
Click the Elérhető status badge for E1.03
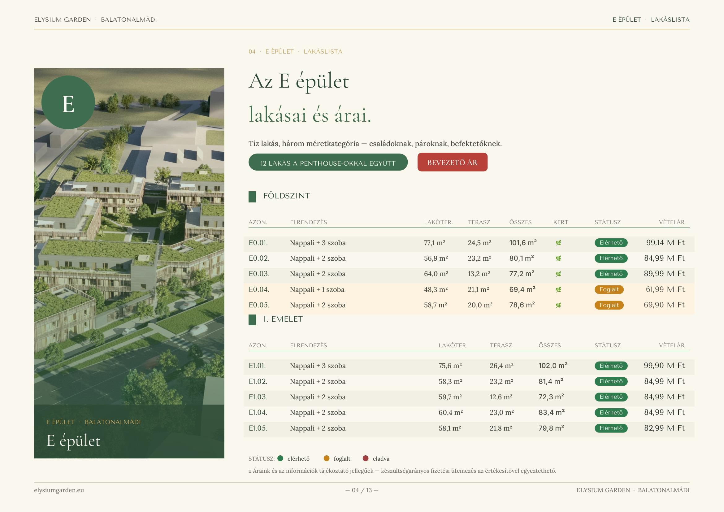611,397
